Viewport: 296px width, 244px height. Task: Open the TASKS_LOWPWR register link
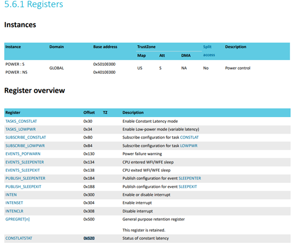(x=20, y=129)
